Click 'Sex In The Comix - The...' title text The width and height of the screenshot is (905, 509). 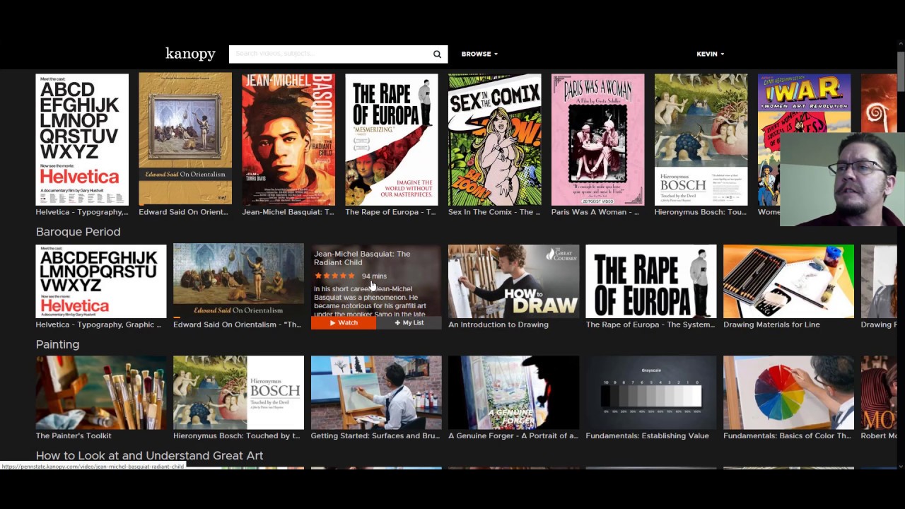[x=494, y=212]
